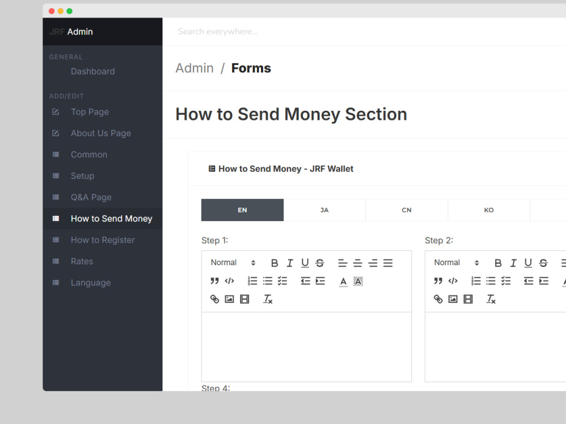Select How to Send Money sidebar item
Image resolution: width=566 pixels, height=424 pixels.
102,218
